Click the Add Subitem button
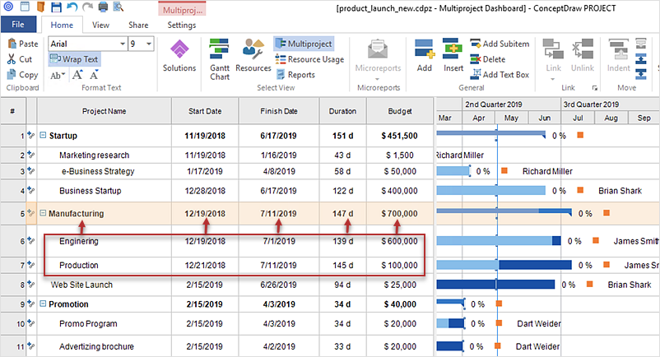Image resolution: width=660 pixels, height=357 pixels. (x=500, y=44)
